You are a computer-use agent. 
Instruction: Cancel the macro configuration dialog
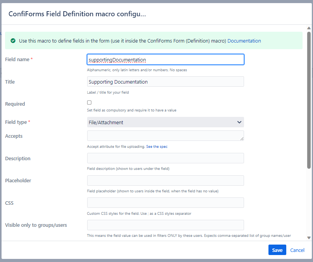click(x=297, y=250)
